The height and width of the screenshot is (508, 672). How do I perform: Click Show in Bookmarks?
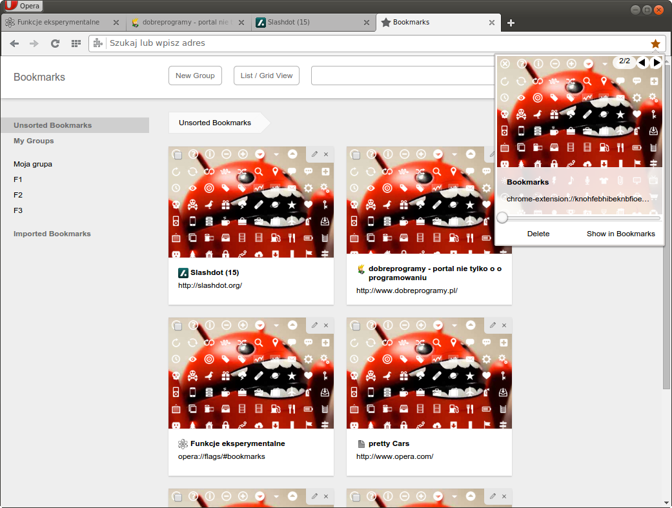[x=620, y=234]
